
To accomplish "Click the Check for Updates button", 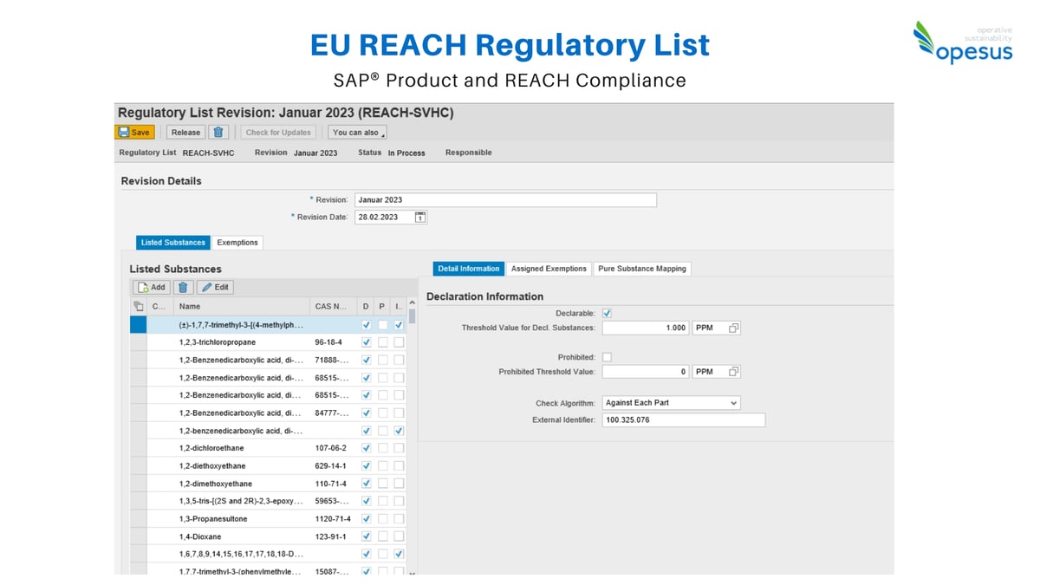I will click(x=278, y=132).
